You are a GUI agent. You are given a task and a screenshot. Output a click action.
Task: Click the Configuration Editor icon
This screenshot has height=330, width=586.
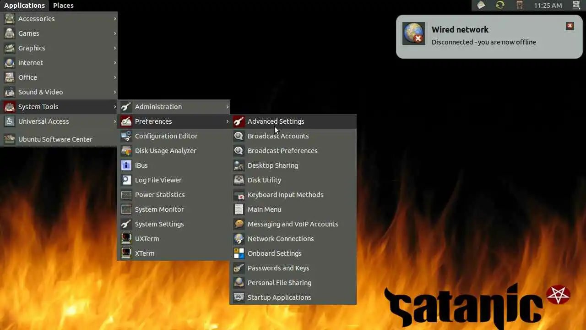(x=126, y=136)
